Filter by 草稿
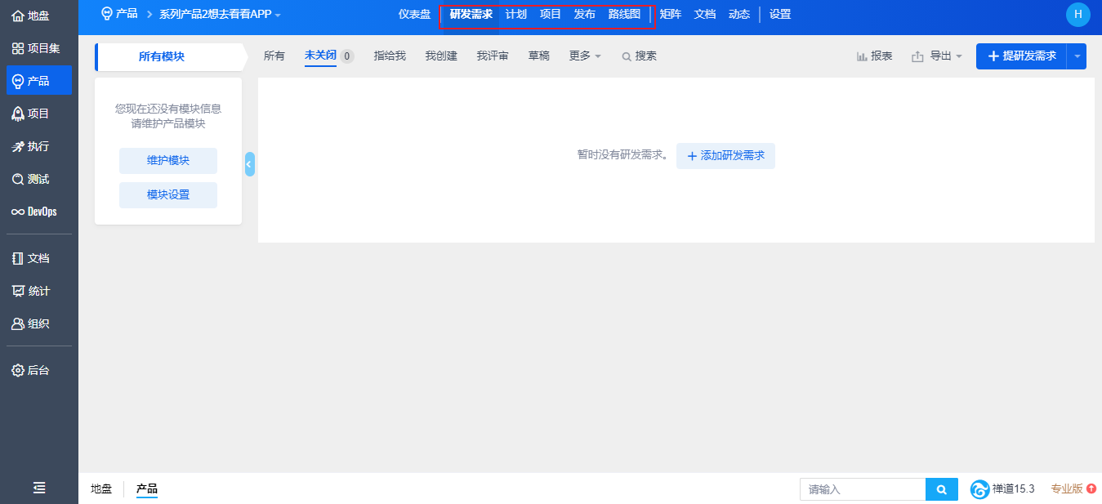The width and height of the screenshot is (1102, 504). coord(539,56)
